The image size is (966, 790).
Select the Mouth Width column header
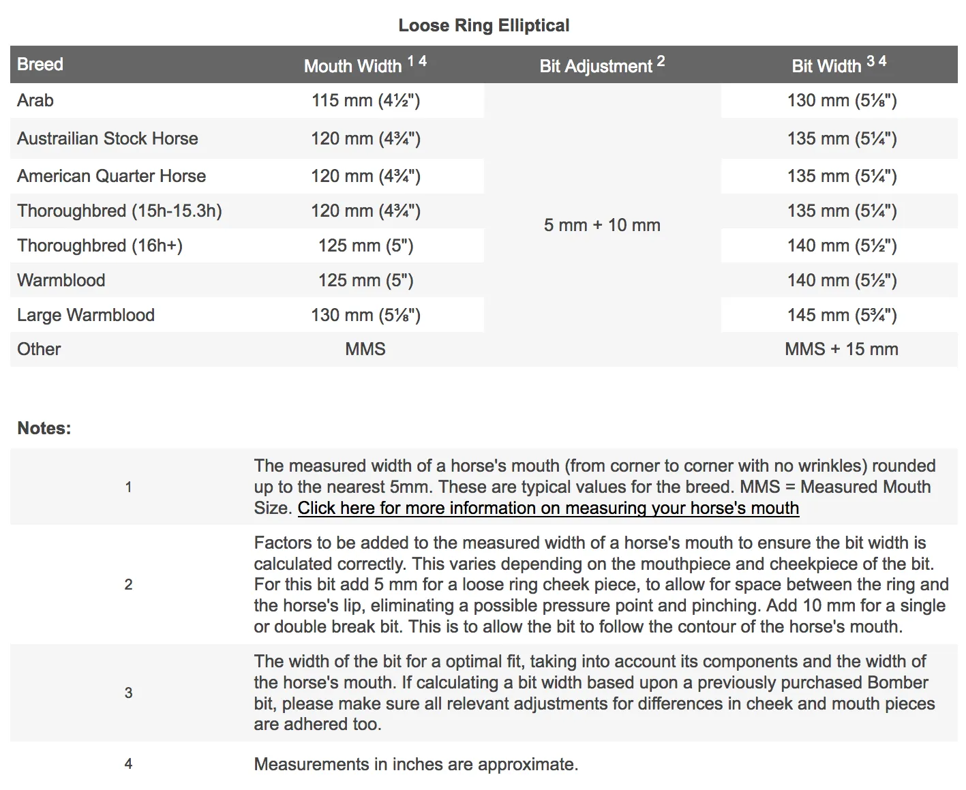coord(365,65)
